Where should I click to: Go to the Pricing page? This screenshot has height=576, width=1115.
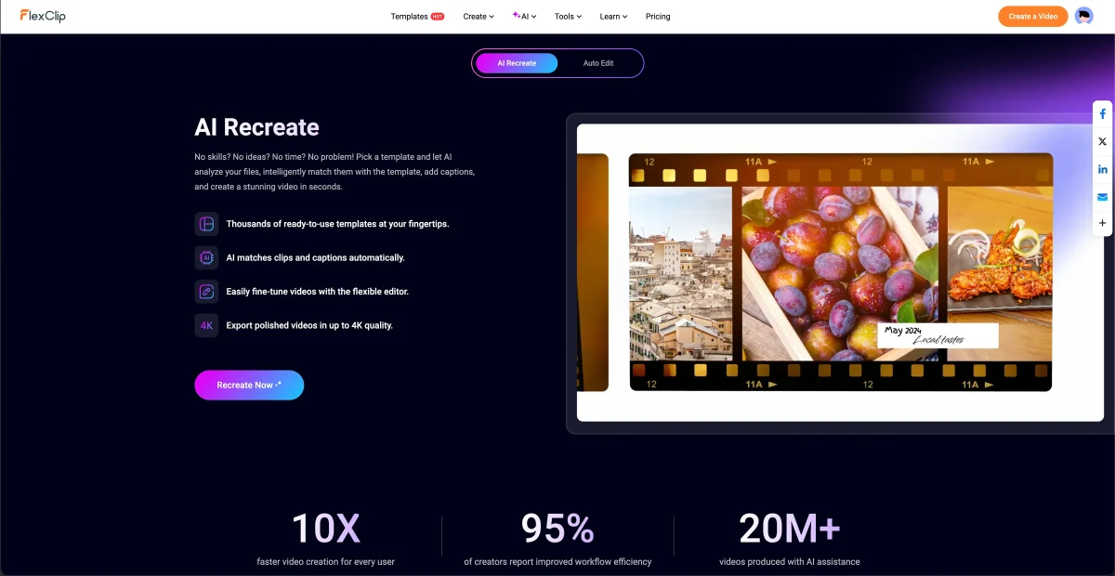click(x=658, y=16)
